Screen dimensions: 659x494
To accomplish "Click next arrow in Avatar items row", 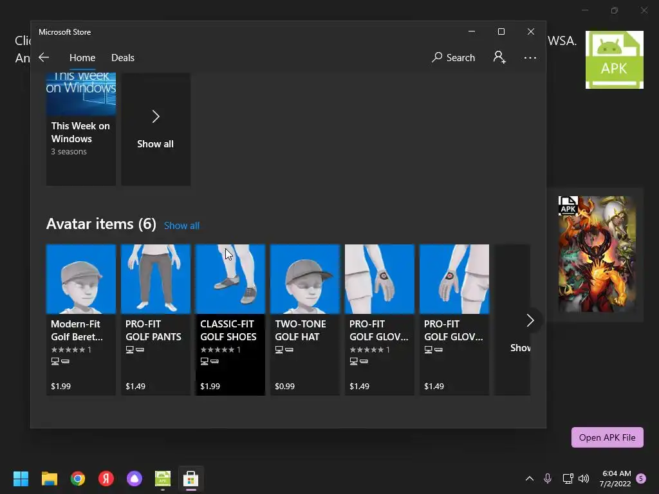I will (530, 320).
